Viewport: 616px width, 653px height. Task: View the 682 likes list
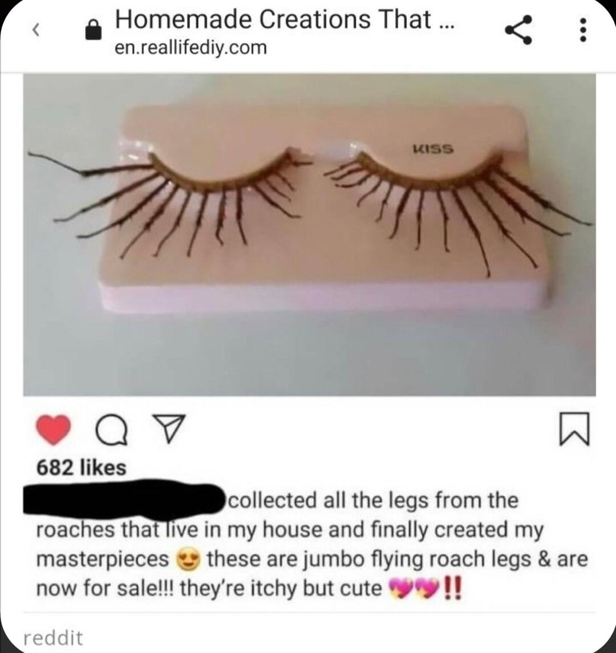pyautogui.click(x=81, y=467)
